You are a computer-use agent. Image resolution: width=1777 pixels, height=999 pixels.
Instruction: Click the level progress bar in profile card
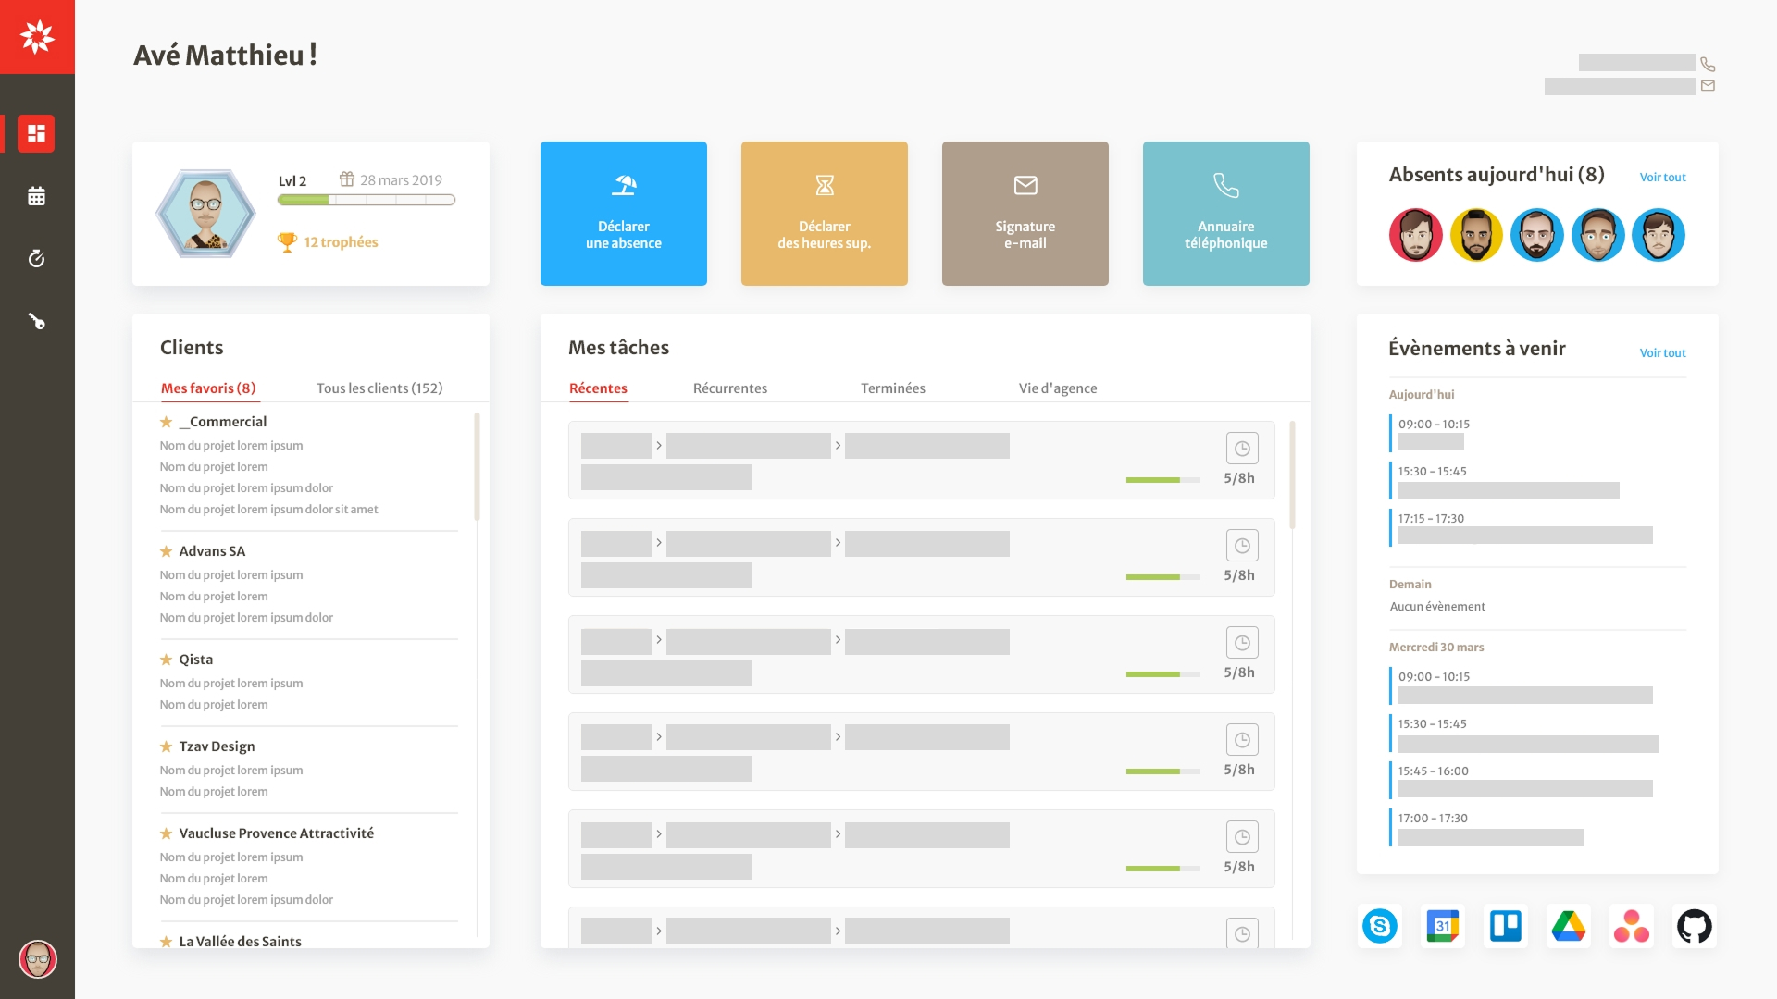pyautogui.click(x=367, y=200)
